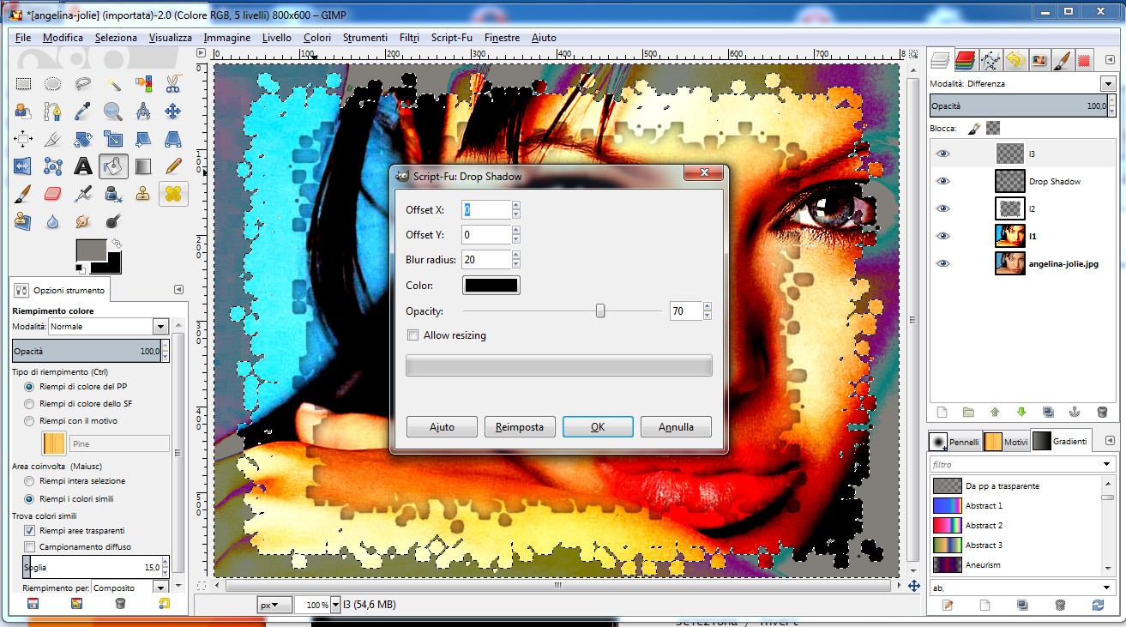
Task: Open the Colori menu
Action: click(317, 38)
